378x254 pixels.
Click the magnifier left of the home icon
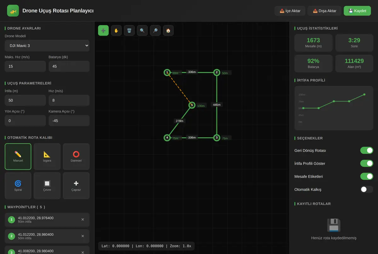pyautogui.click(x=155, y=31)
